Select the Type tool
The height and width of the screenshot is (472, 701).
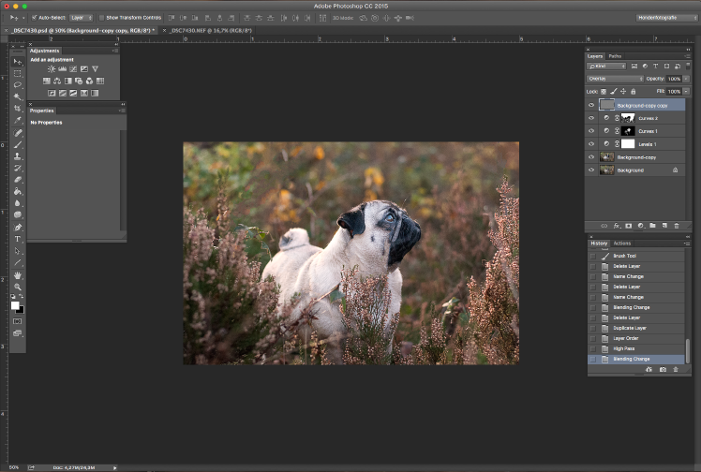pos(18,239)
